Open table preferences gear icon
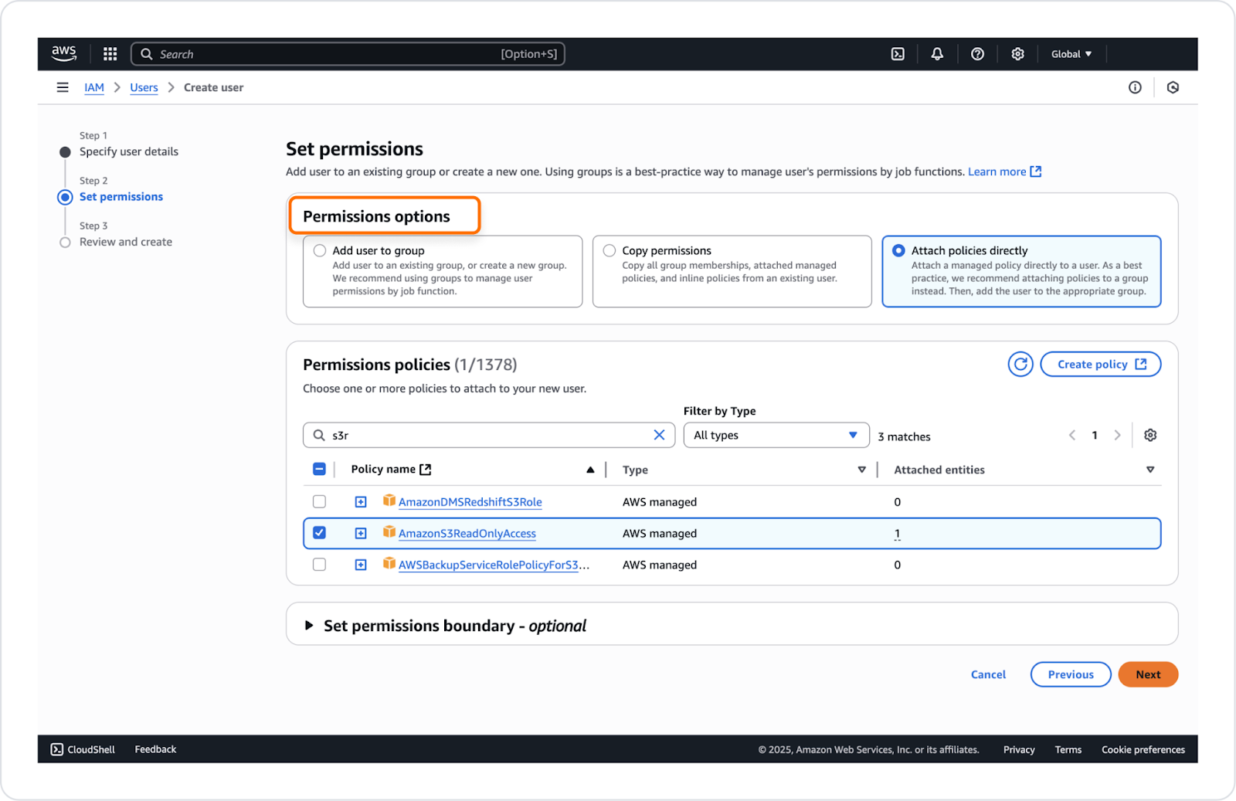The image size is (1236, 801). coord(1150,435)
